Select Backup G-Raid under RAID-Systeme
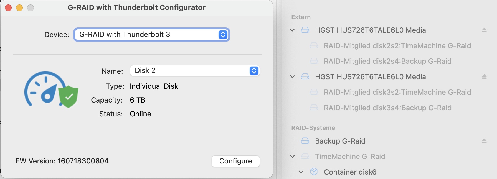The height and width of the screenshot is (179, 497). [340, 141]
